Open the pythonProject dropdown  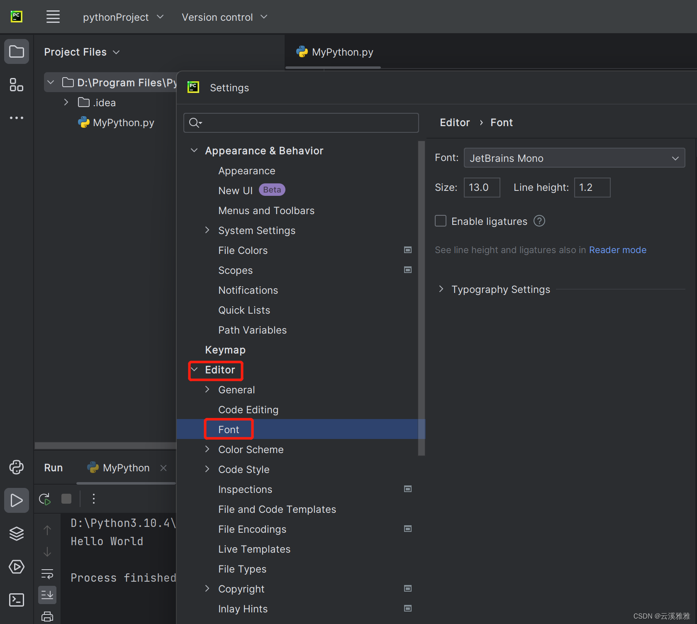pyautogui.click(x=123, y=17)
